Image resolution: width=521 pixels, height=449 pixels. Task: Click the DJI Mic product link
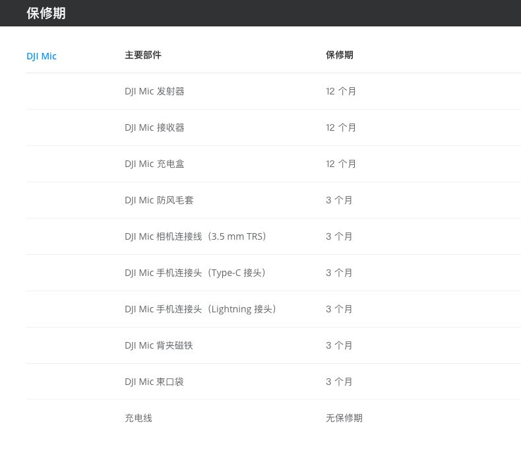(x=42, y=56)
